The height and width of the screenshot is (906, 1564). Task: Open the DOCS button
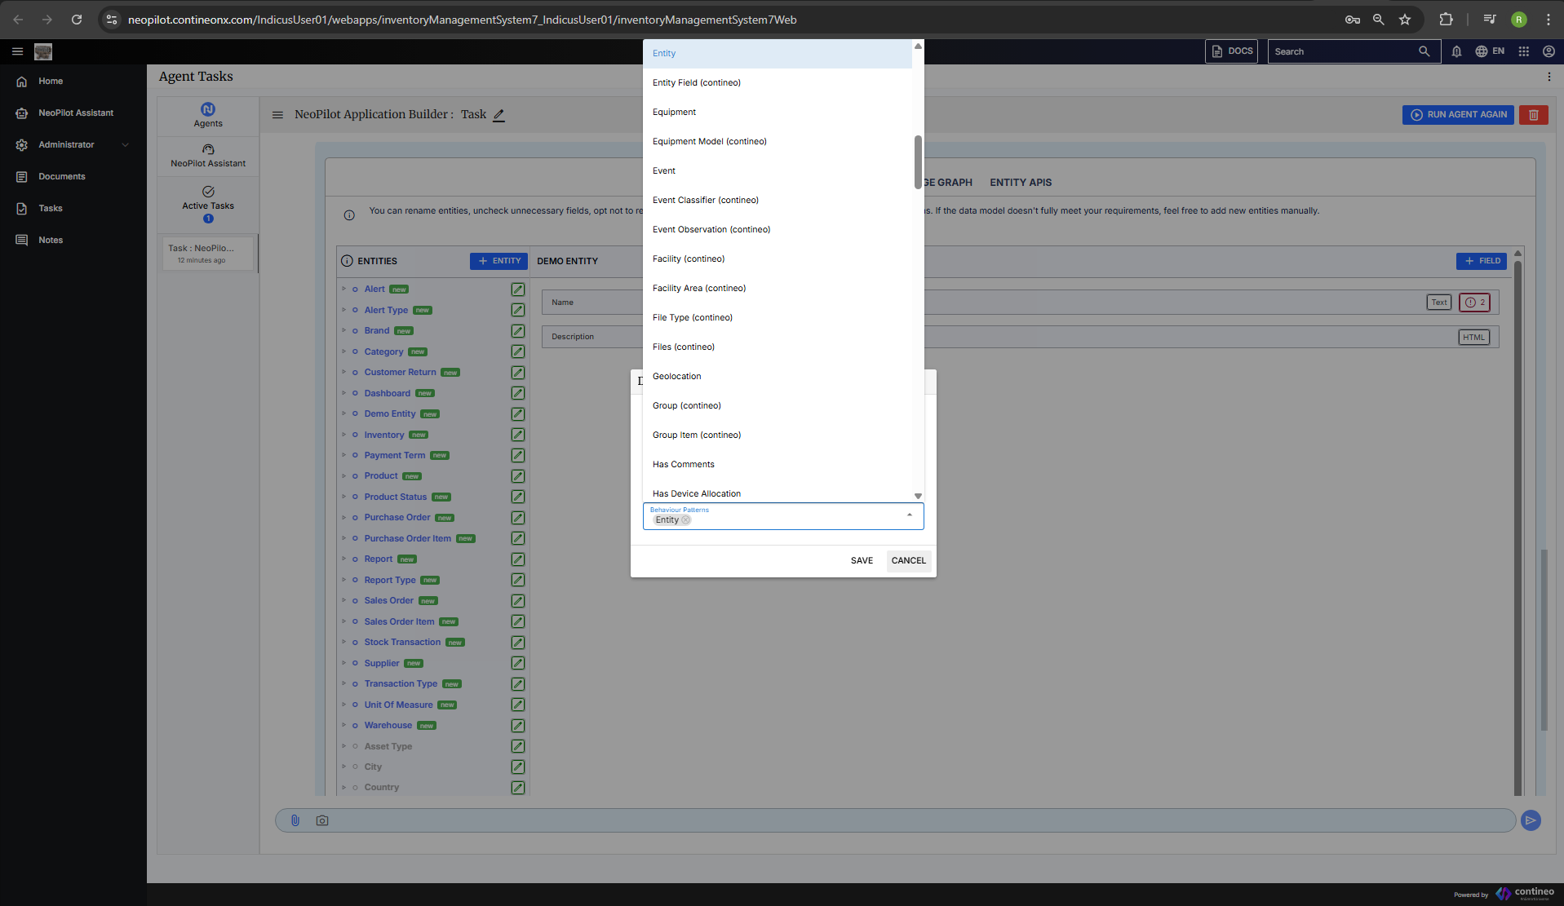coord(1231,51)
